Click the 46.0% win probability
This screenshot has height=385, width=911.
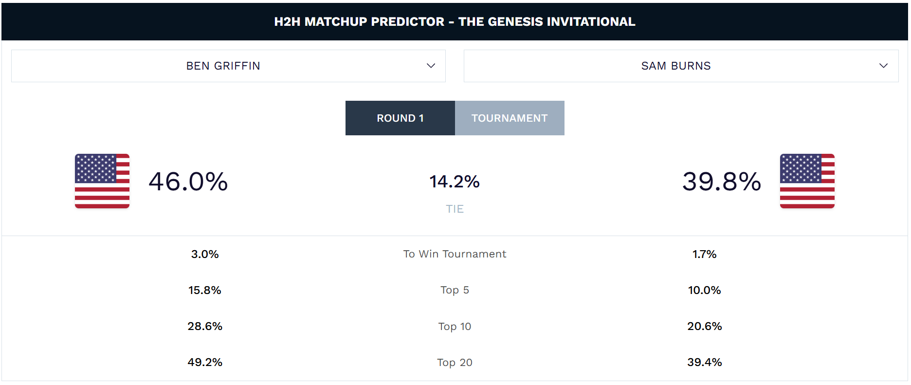188,182
